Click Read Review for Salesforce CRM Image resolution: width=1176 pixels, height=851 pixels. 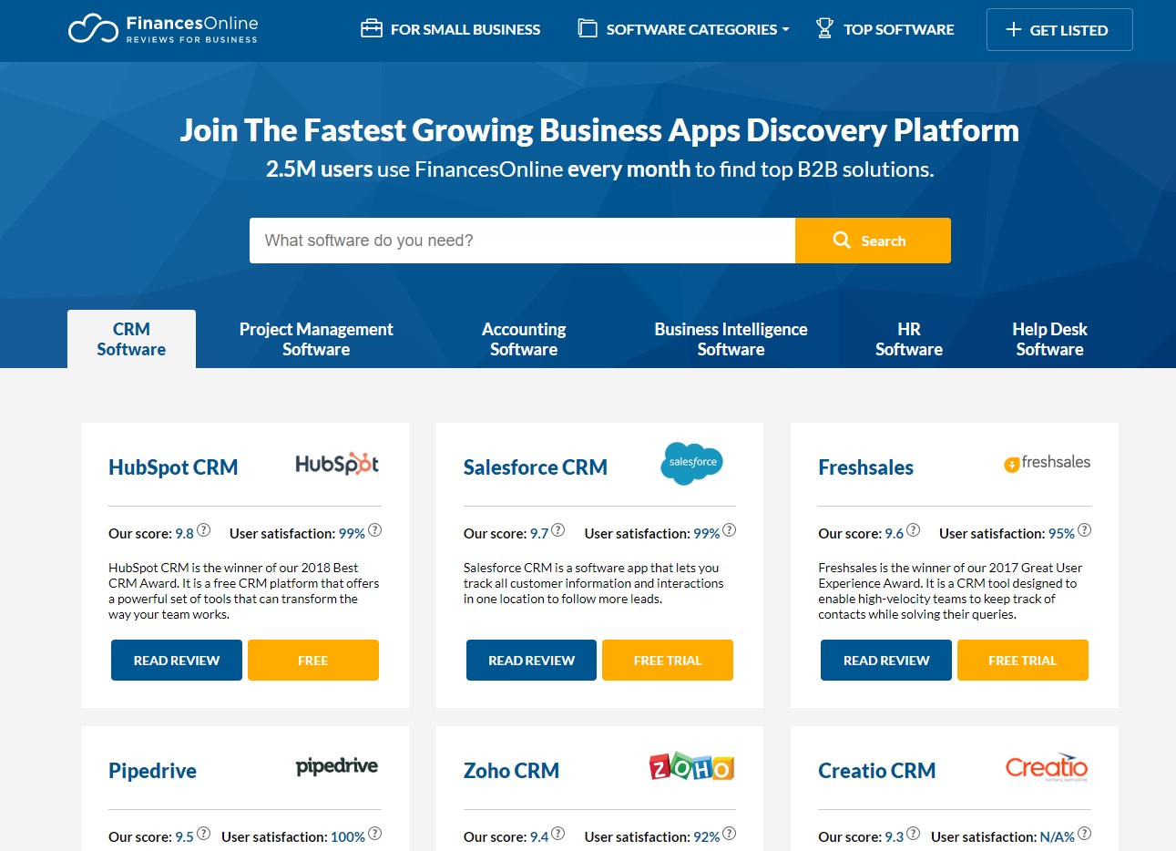pos(531,660)
